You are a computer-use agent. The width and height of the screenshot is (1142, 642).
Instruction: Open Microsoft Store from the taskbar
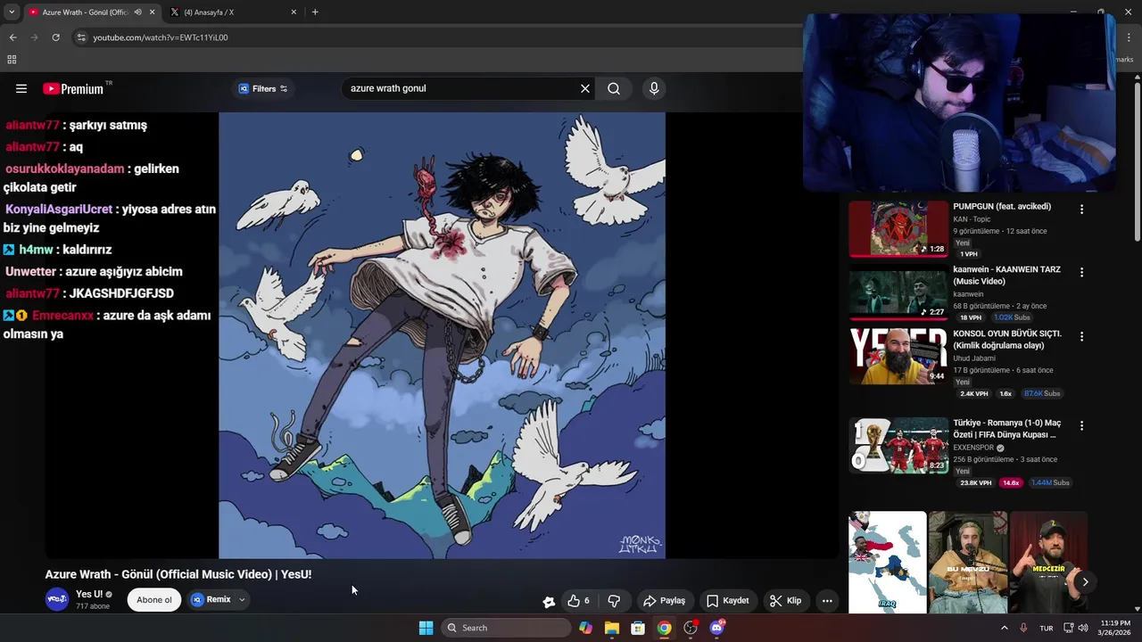(x=638, y=628)
